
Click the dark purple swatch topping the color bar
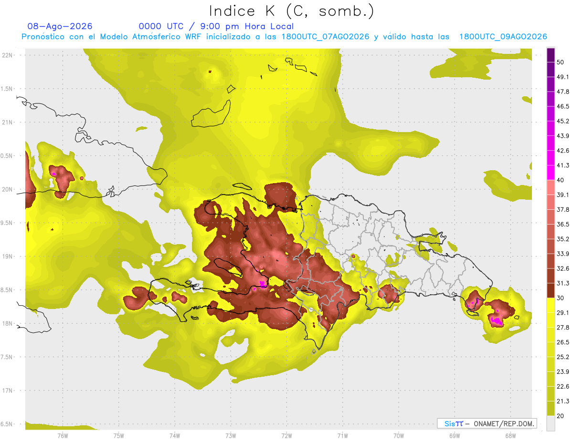[551, 55]
